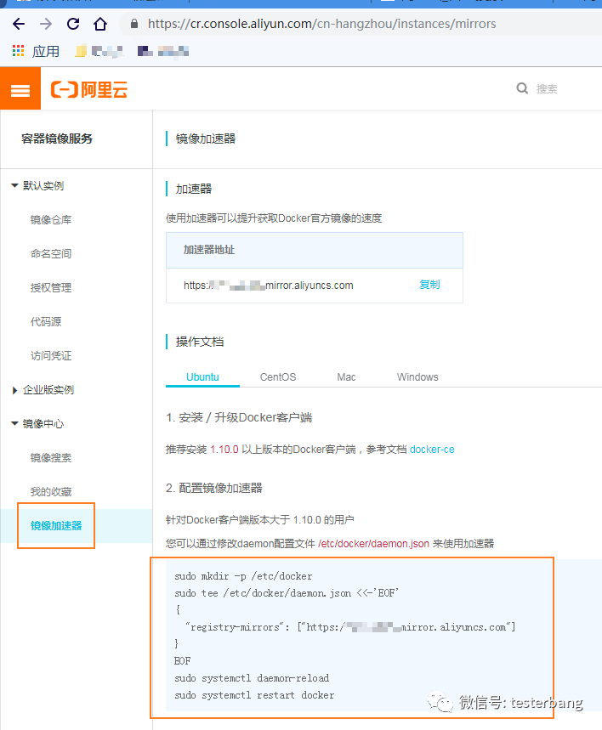
Task: Open the docker-ce documentation link
Action: (432, 450)
